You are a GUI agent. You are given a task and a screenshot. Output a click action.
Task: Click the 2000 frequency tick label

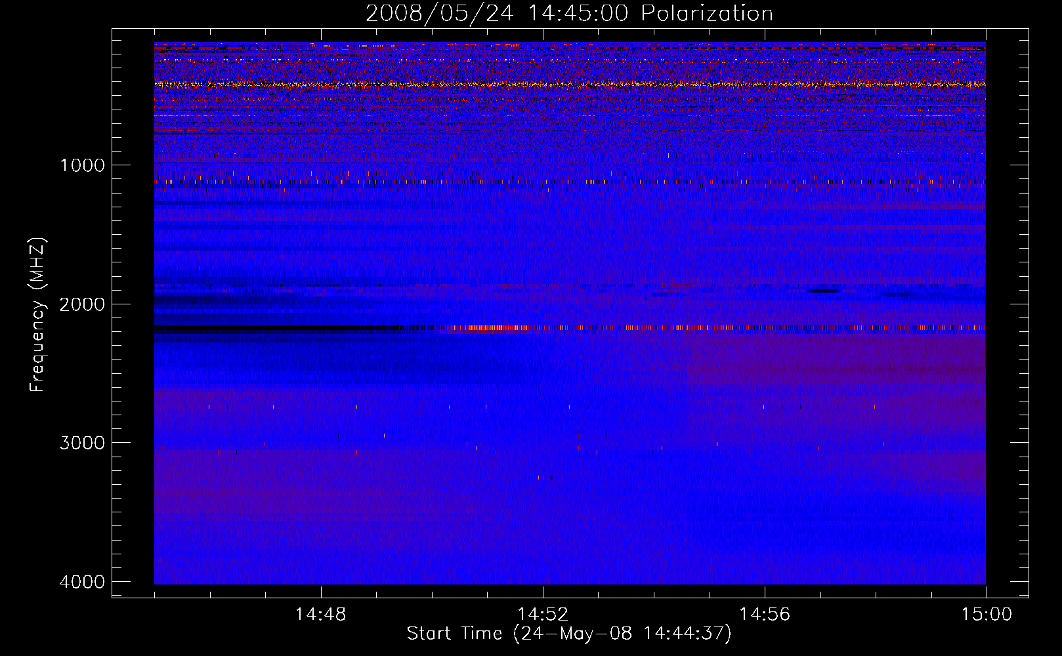click(x=83, y=304)
